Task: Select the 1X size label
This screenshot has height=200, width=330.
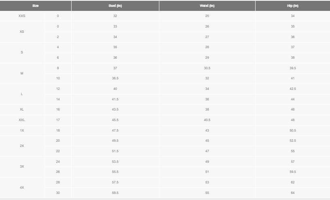Action: [22, 130]
